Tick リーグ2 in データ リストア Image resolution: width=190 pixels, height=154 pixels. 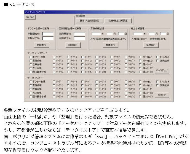coord(54,85)
